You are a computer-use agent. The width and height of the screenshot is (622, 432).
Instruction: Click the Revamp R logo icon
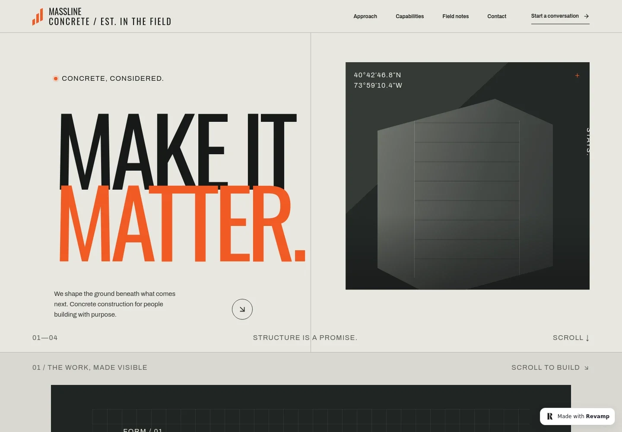click(x=550, y=416)
